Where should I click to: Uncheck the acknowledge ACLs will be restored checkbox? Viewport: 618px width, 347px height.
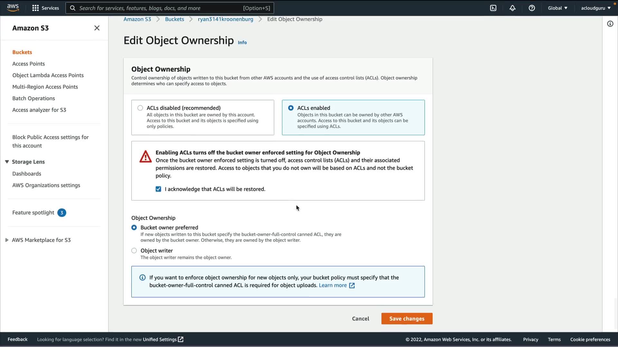tap(158, 189)
